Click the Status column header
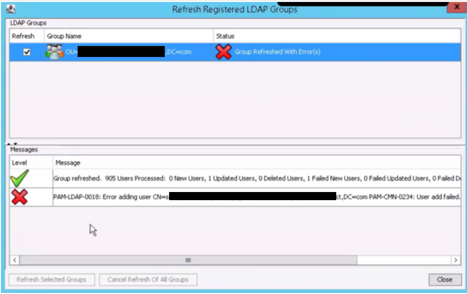The width and height of the screenshot is (467, 294). [337, 36]
